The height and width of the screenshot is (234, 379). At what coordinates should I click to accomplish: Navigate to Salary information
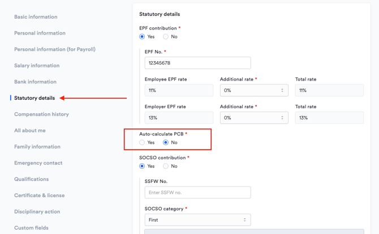pyautogui.click(x=37, y=66)
